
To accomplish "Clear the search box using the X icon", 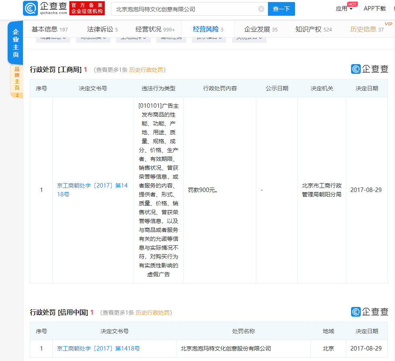I will [x=261, y=8].
